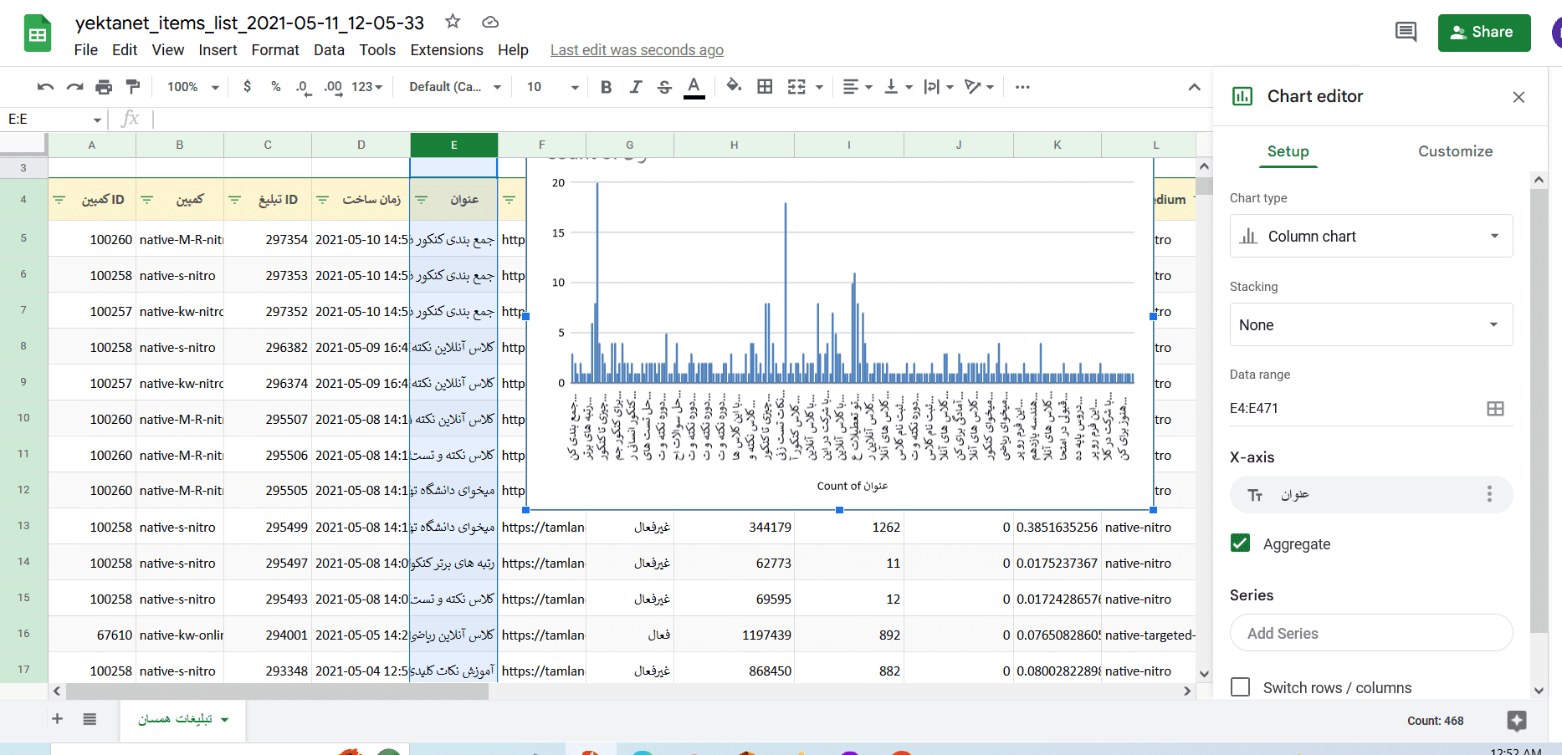1562x755 pixels.
Task: Open the Explore button
Action: (x=1517, y=721)
